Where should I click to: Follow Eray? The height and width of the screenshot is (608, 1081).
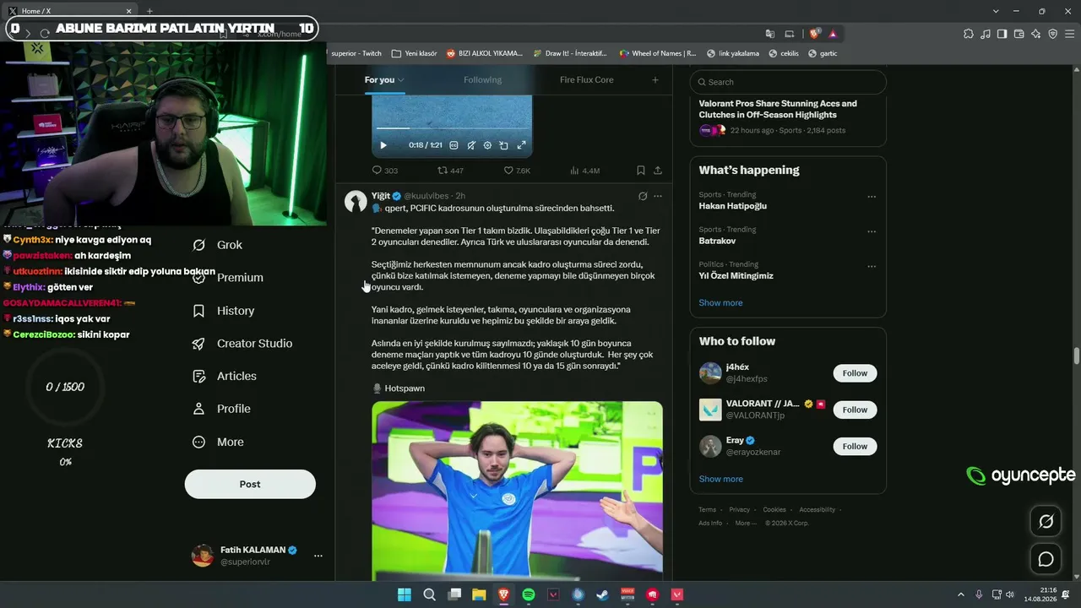(x=855, y=446)
